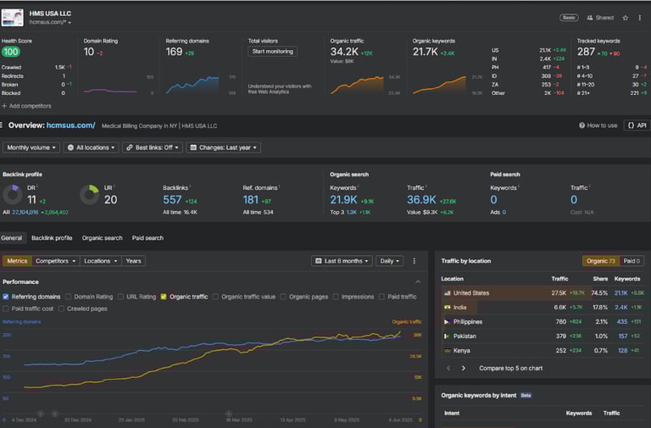The image size is (651, 428).
Task: Collapse the Performance section chevron
Action: tap(418, 281)
